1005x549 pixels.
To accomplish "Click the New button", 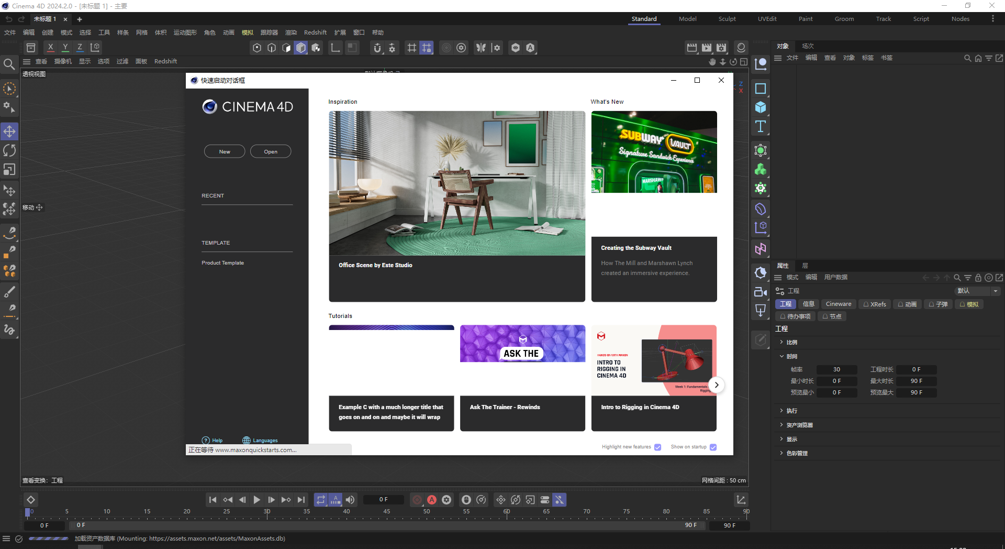I will click(225, 151).
